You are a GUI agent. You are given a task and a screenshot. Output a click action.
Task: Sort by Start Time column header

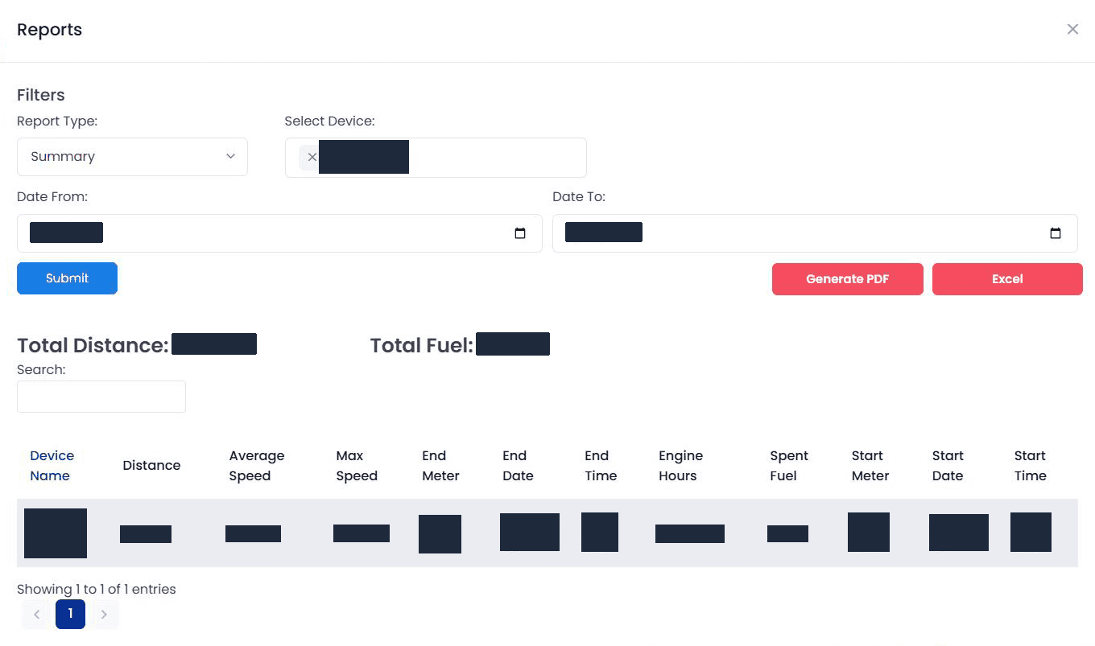coord(1030,466)
